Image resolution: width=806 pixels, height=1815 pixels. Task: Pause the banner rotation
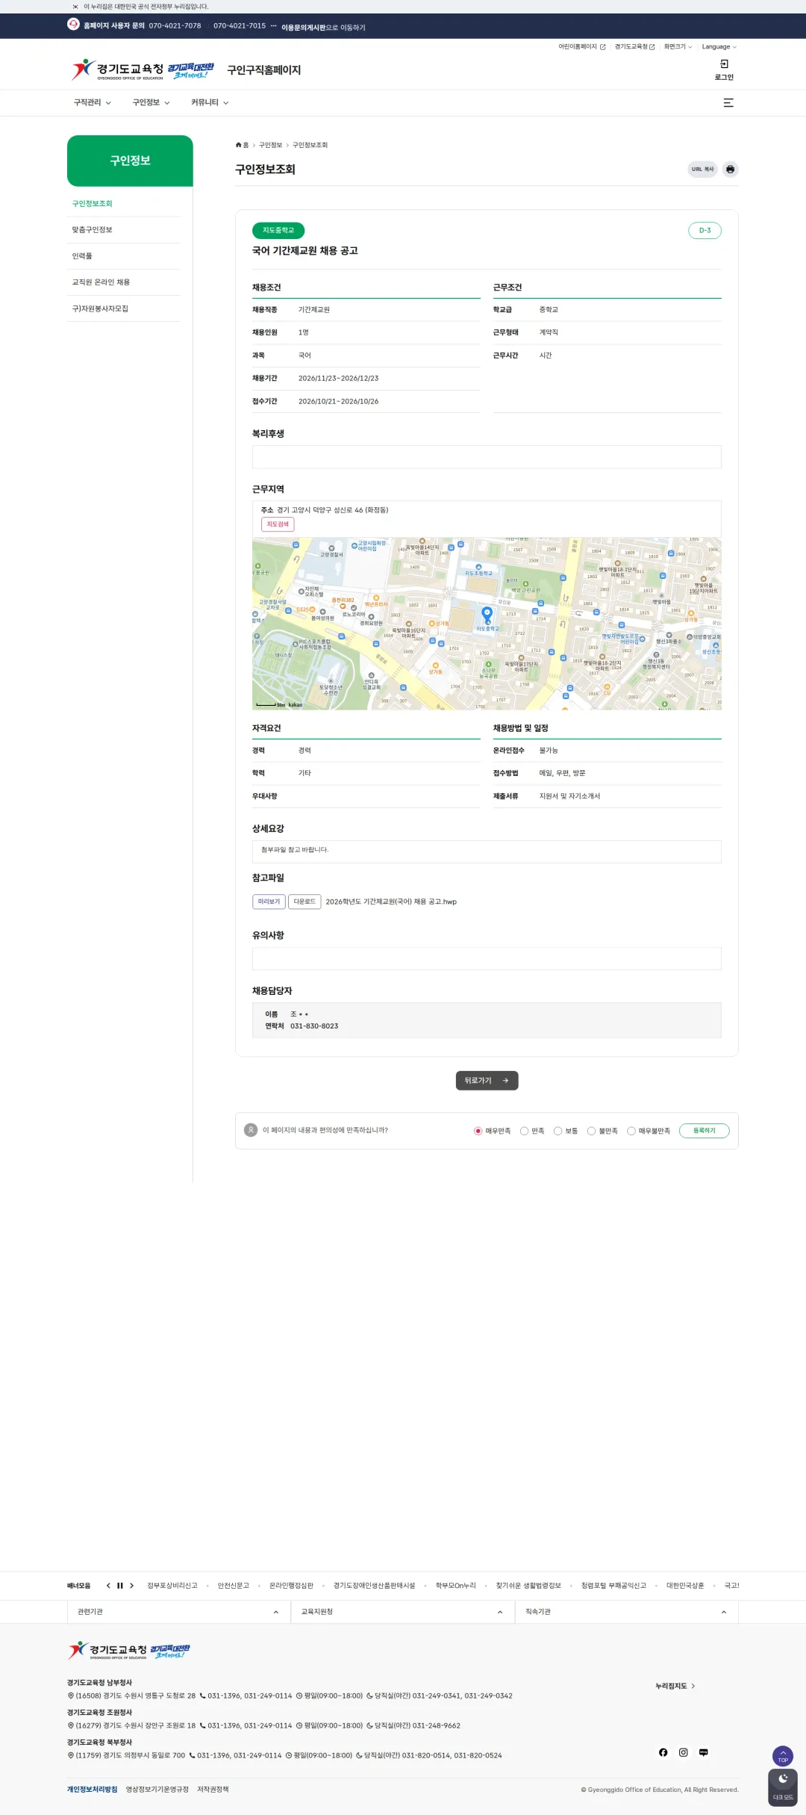119,1586
